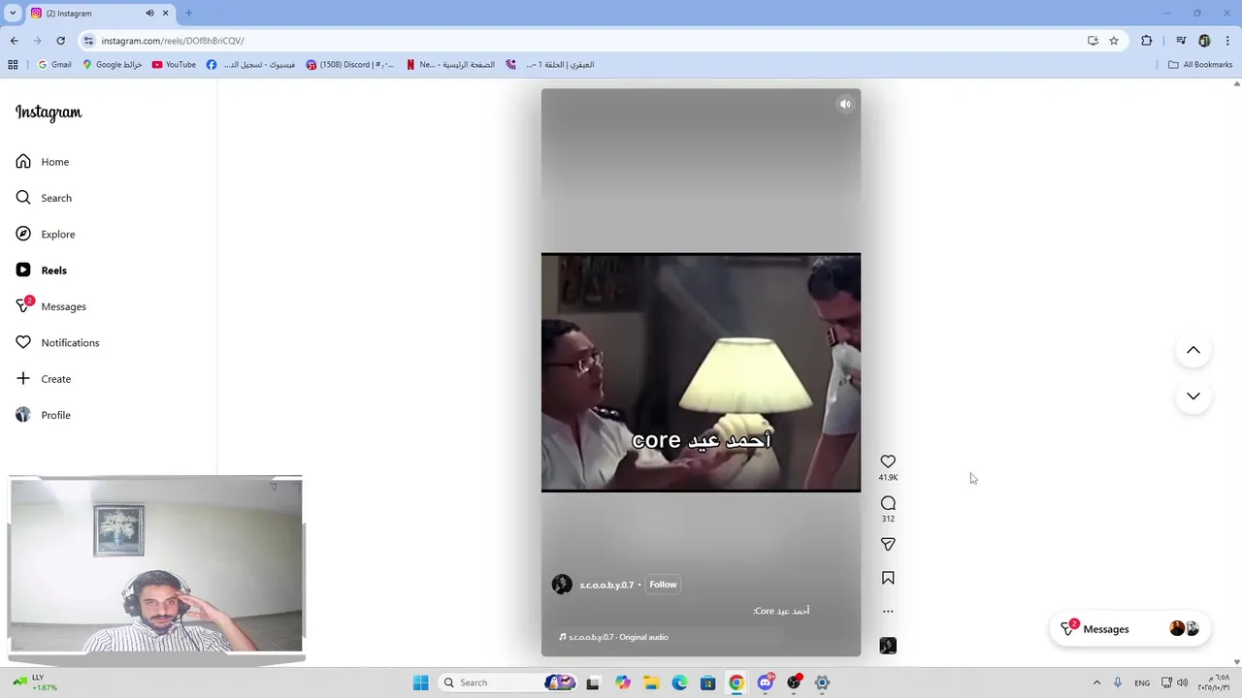
Task: Open the Notifications panel
Action: tap(58, 342)
